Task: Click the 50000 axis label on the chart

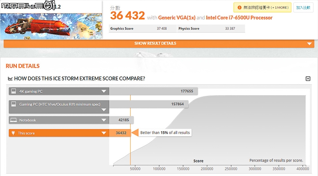Action: (x=135, y=169)
